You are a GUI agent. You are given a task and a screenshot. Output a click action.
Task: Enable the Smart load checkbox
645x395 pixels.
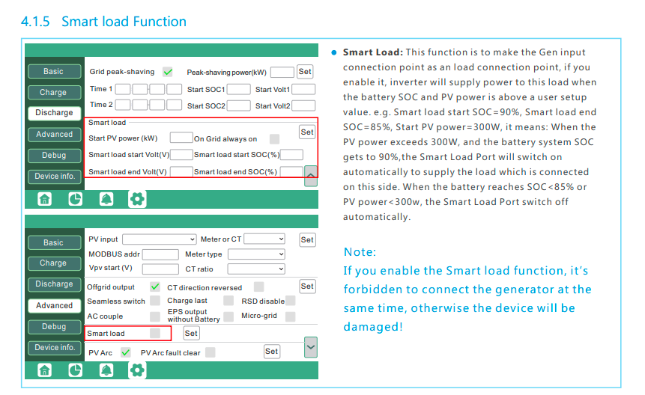coord(155,333)
